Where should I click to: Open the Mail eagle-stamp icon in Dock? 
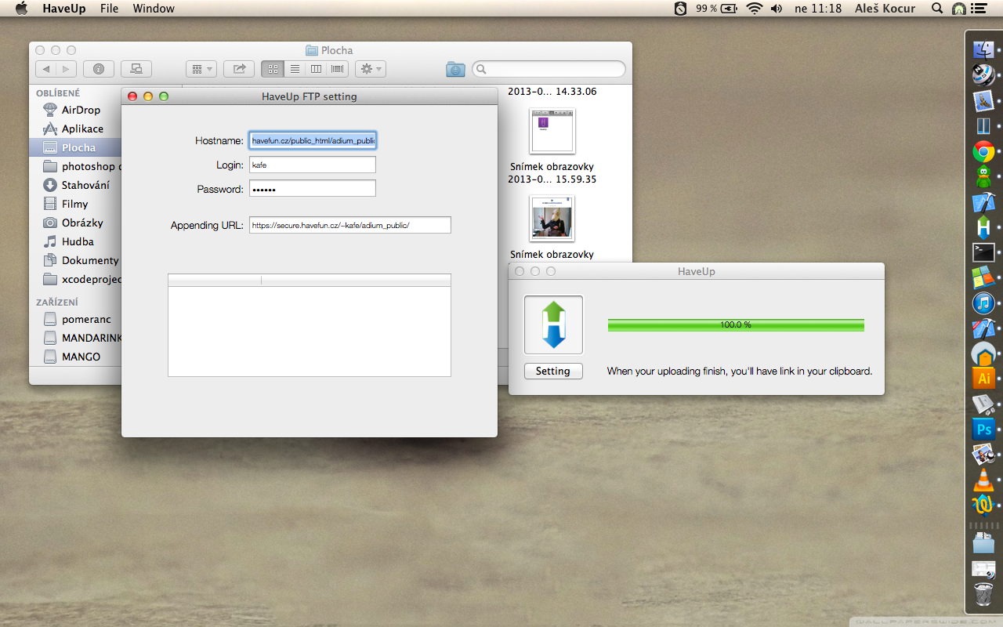coord(983,101)
